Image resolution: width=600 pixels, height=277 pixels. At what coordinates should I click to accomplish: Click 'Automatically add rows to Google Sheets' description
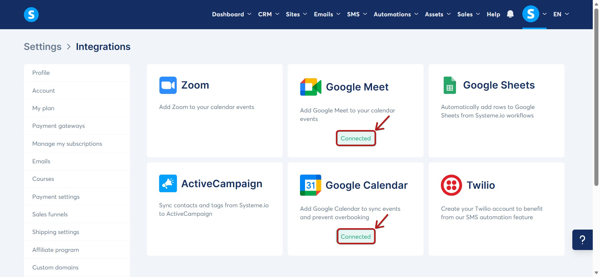(488, 111)
